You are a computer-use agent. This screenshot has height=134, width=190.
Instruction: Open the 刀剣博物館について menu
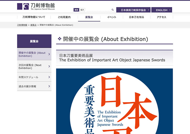pyautogui.click(x=34, y=17)
